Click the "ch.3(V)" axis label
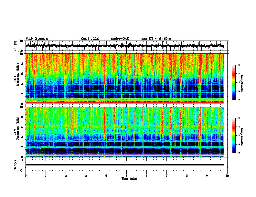 (16, 165)
